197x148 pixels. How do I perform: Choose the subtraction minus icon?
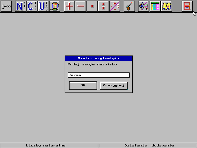[81, 6]
